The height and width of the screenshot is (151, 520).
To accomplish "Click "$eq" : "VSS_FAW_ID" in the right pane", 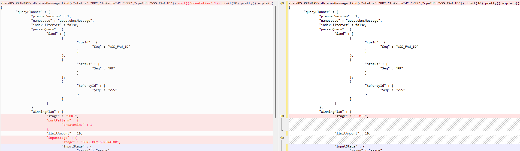I will point(399,47).
